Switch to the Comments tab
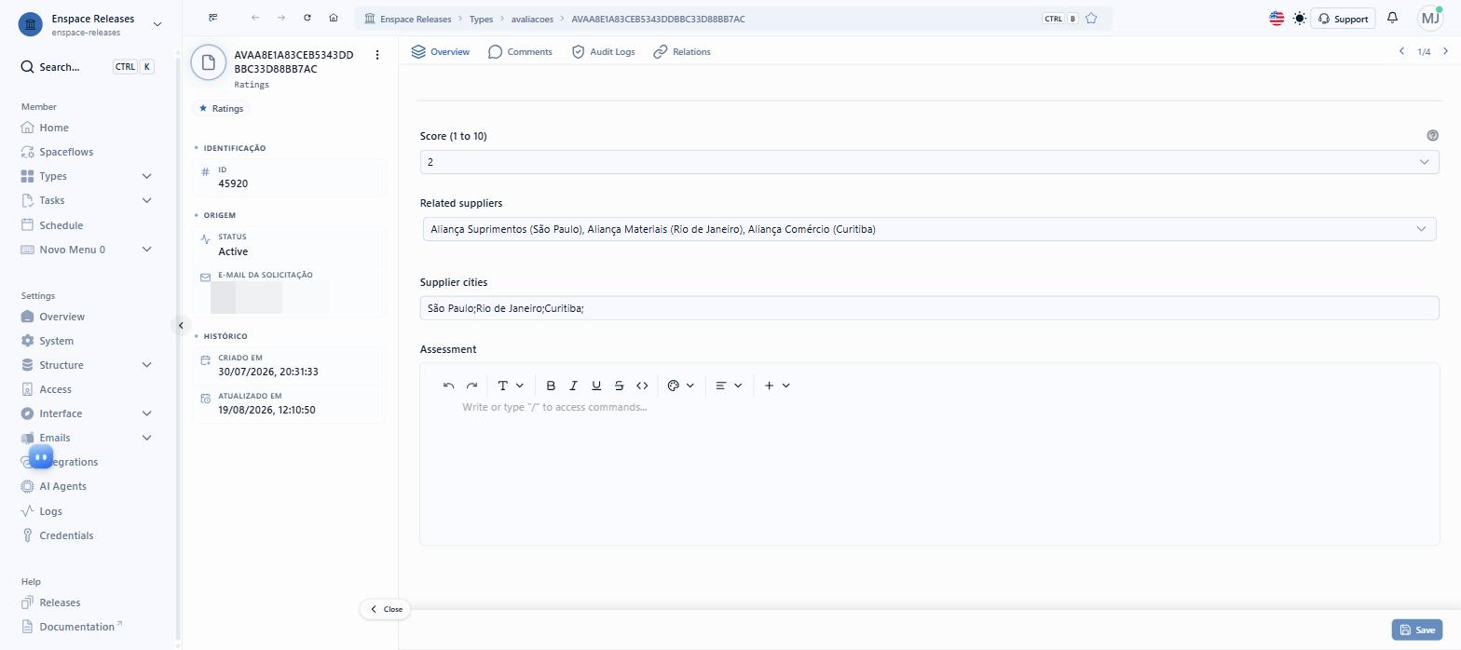 tap(520, 52)
